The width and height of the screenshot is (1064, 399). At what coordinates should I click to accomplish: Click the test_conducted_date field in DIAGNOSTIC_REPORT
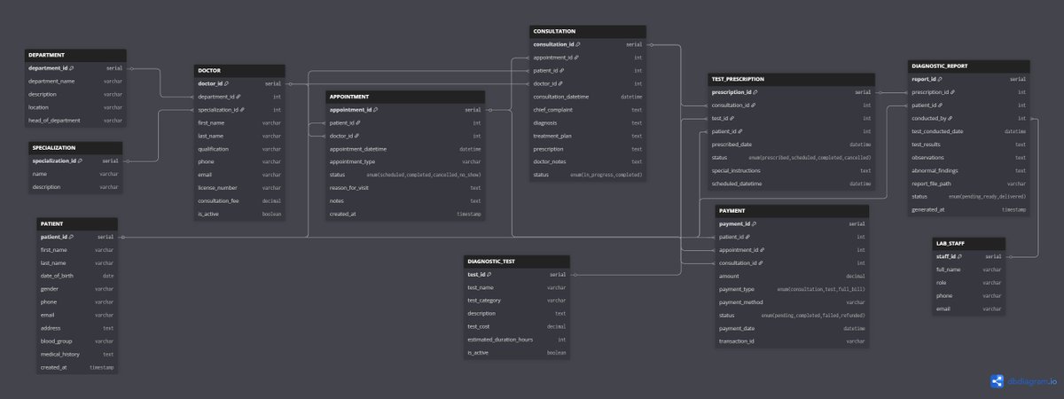click(969, 131)
